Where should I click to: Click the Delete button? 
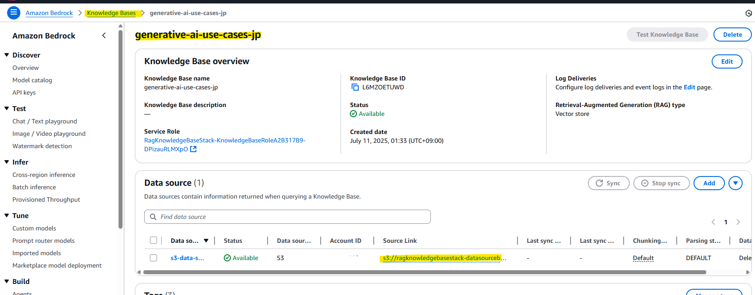coord(732,34)
